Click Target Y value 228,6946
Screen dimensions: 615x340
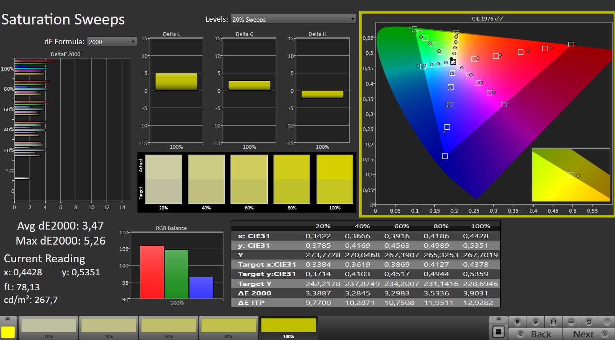480,284
